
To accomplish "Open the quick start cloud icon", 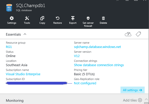I will 128,34.
